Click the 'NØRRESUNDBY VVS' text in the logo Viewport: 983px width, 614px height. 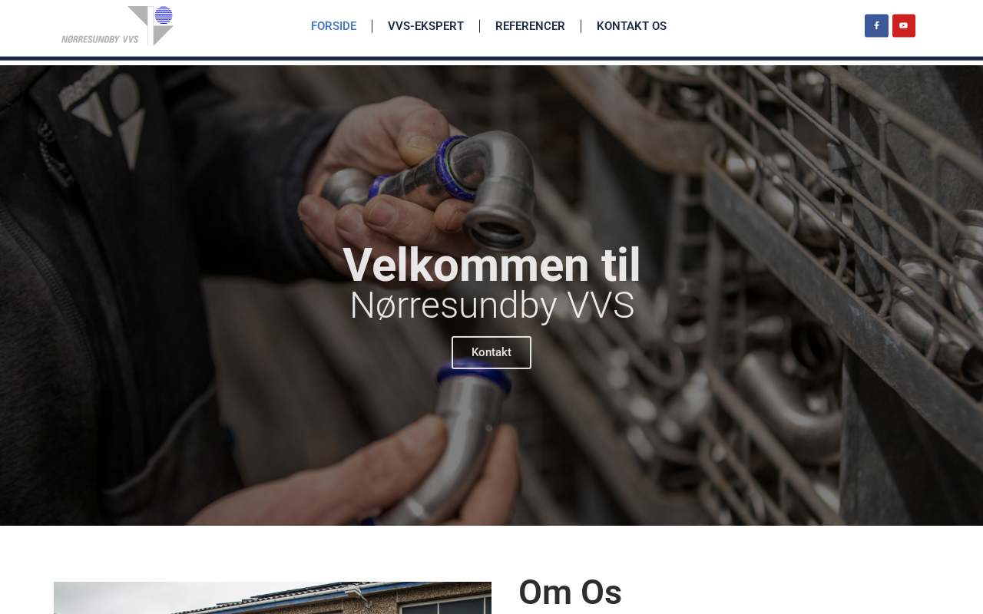pos(100,39)
